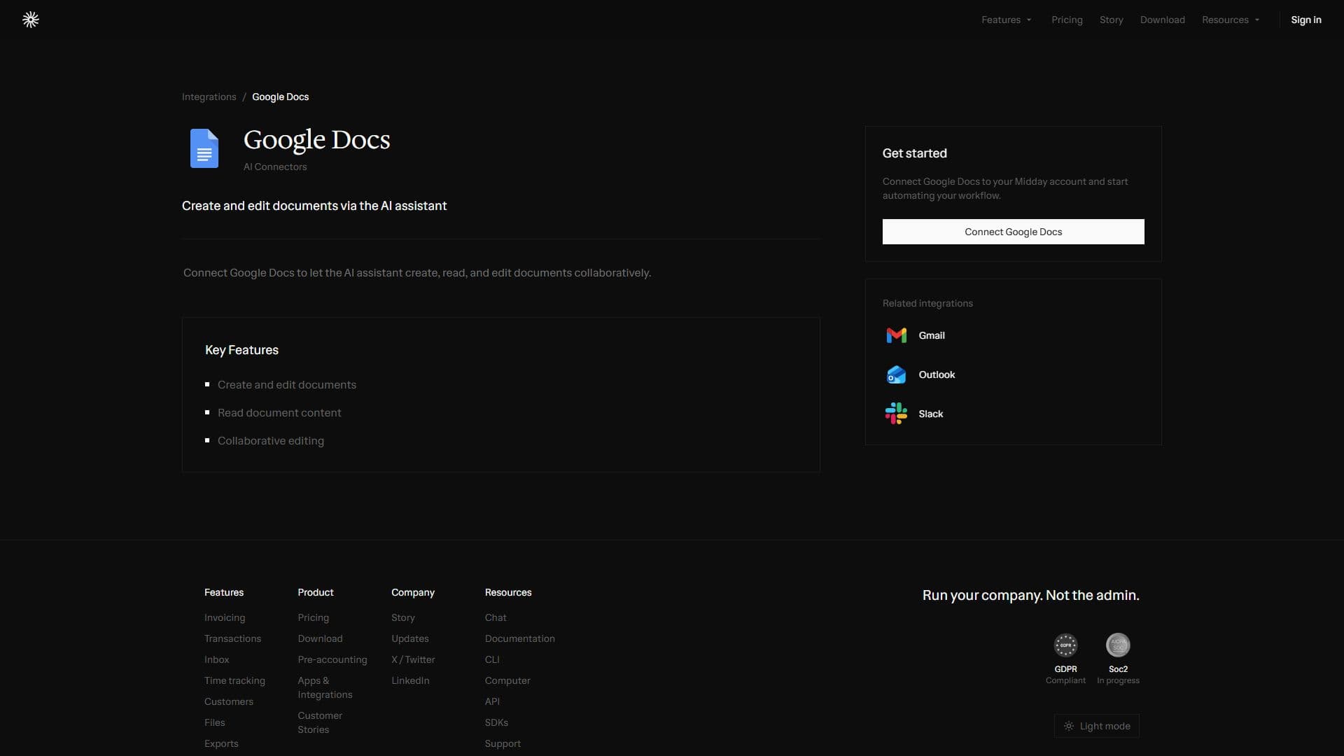Open Download in footer Product column

click(x=320, y=638)
